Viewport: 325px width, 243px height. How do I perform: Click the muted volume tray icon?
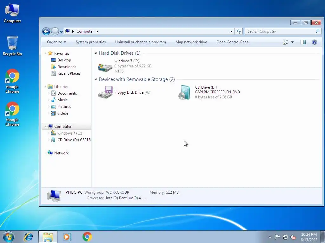tap(293, 237)
